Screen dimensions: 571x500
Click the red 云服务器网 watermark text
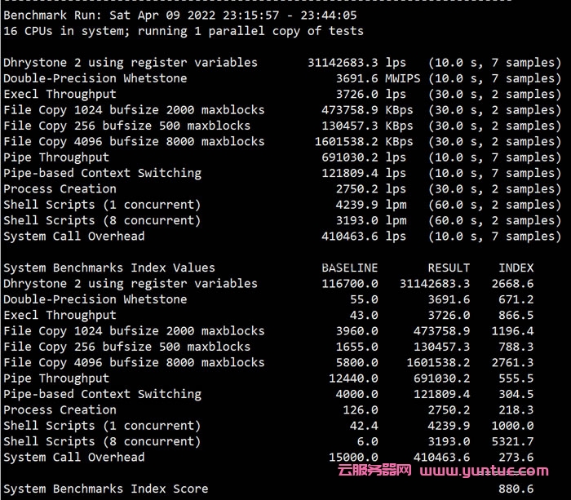pos(375,471)
